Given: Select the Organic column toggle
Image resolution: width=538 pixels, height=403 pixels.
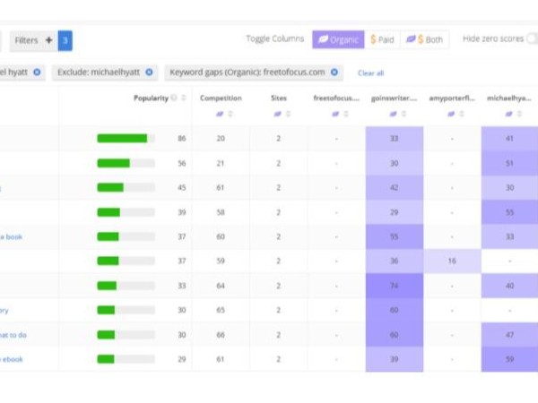Looking at the screenshot, I should point(338,39).
